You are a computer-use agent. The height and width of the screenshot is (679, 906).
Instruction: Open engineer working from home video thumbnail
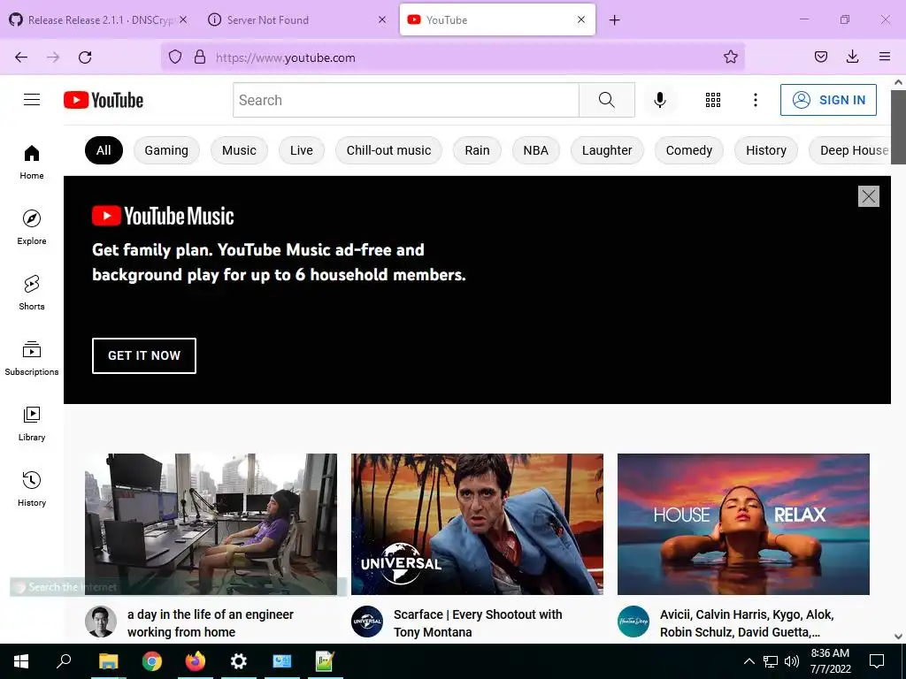[x=211, y=524]
